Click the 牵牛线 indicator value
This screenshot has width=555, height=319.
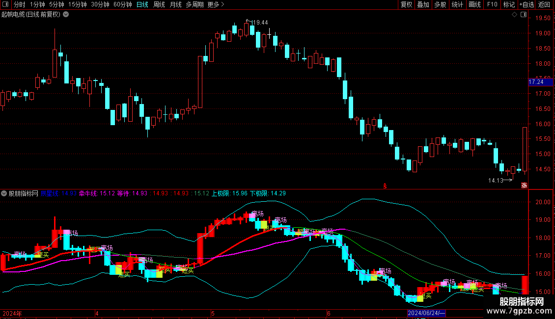(97, 193)
